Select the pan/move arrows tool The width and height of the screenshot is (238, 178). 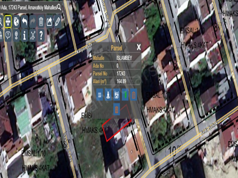coord(8,22)
